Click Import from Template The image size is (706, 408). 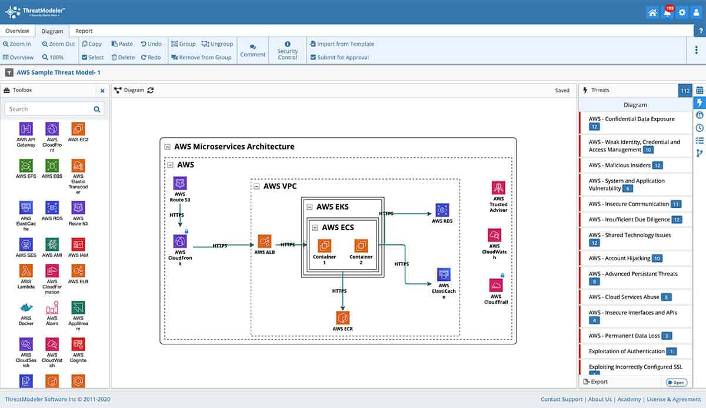coord(342,44)
